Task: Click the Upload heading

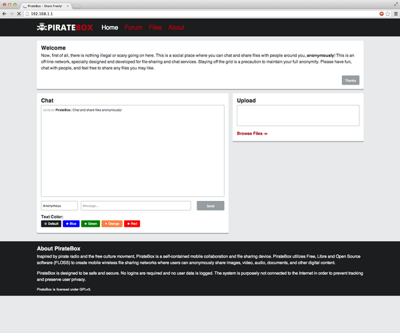Action: (246, 100)
